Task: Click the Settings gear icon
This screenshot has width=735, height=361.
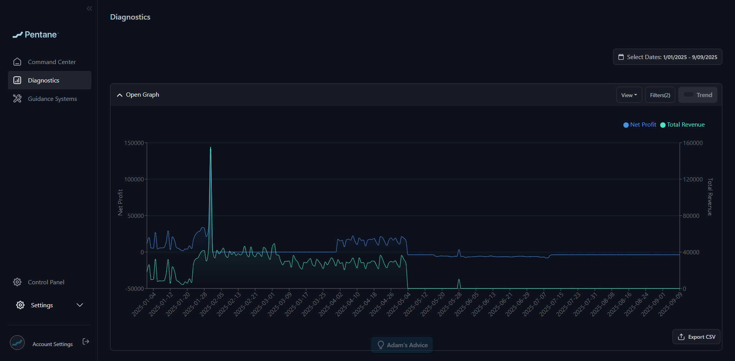Action: (20, 305)
